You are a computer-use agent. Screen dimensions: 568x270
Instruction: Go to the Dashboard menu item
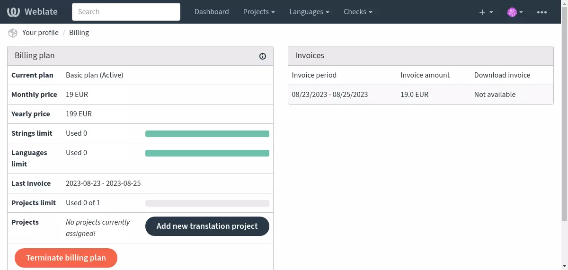(x=212, y=12)
